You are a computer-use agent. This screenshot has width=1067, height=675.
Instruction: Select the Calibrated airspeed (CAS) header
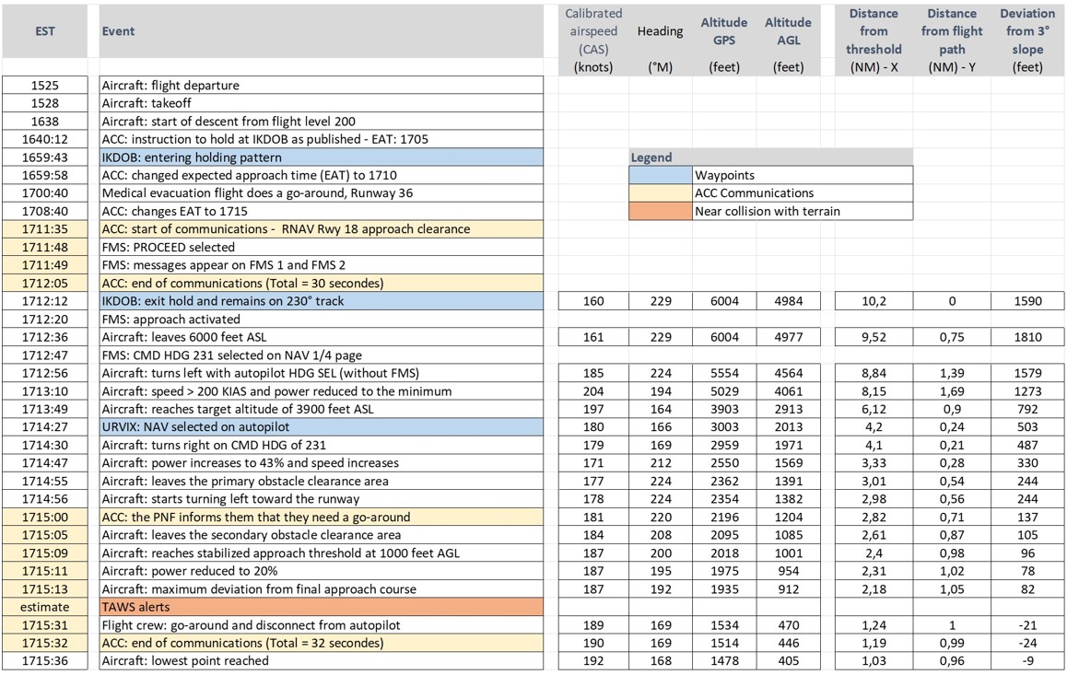coord(593,31)
